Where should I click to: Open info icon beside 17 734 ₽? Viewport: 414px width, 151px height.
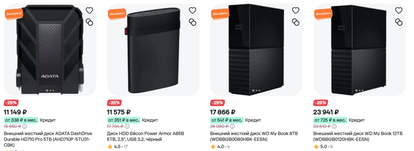click(x=127, y=126)
